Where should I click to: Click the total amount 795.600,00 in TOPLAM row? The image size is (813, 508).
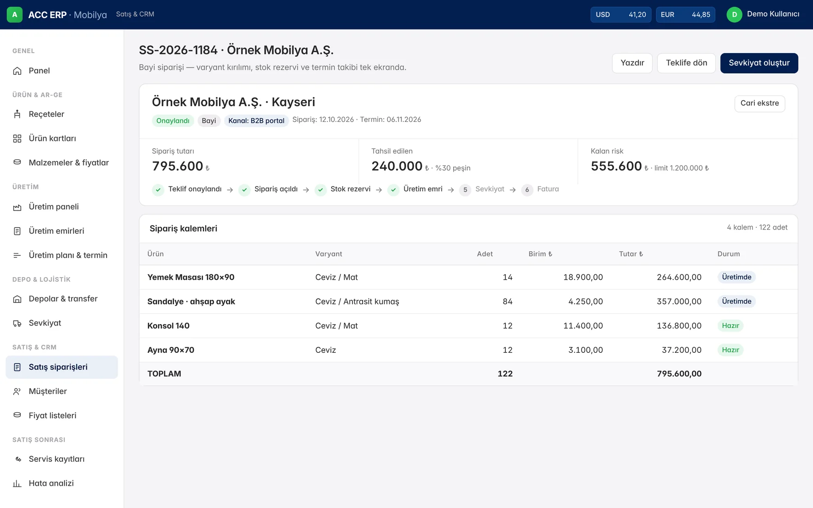679,374
